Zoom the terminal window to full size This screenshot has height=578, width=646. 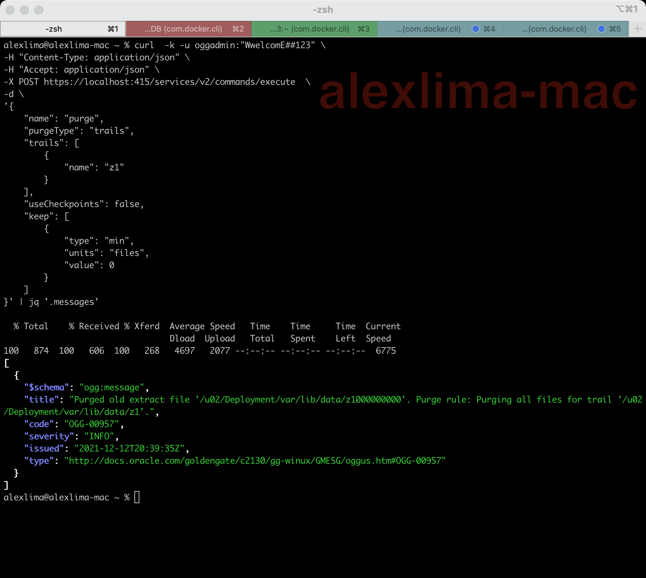(x=39, y=10)
